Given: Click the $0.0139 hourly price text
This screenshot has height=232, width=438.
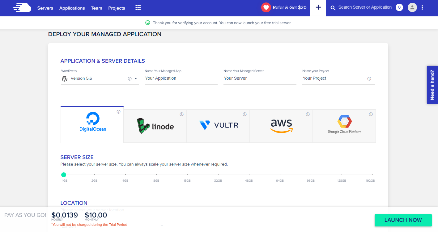Looking at the screenshot, I should pyautogui.click(x=65, y=215).
